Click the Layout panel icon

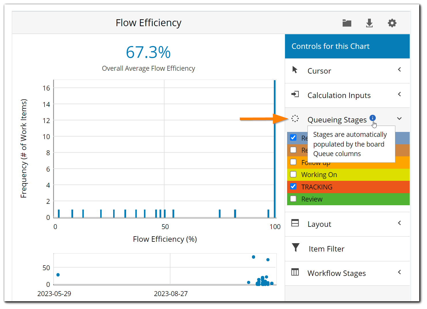pyautogui.click(x=295, y=223)
